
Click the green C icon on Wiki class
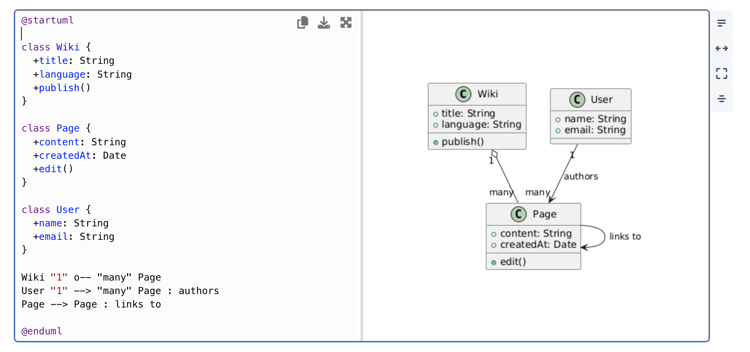point(463,94)
